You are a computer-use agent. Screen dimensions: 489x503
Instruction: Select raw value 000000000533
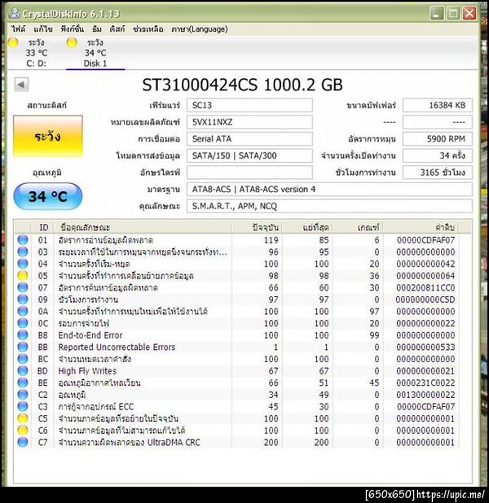click(x=425, y=347)
